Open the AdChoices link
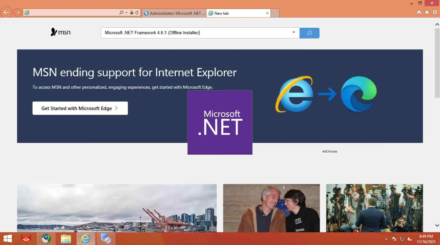The height and width of the screenshot is (245, 440). click(330, 152)
